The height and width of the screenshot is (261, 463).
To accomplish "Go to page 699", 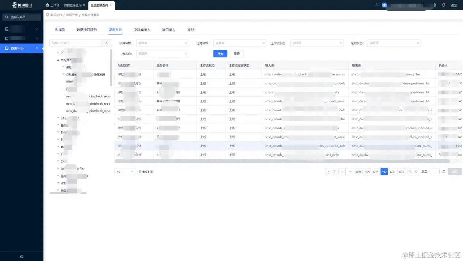I will (401, 172).
